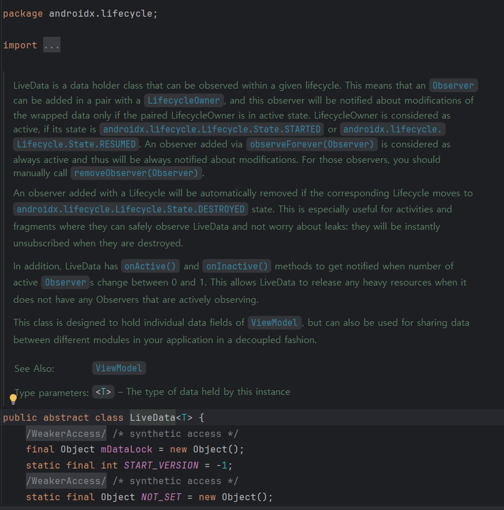Click the 'See Also:' label
Screen dimensions: 504x510
(34, 368)
